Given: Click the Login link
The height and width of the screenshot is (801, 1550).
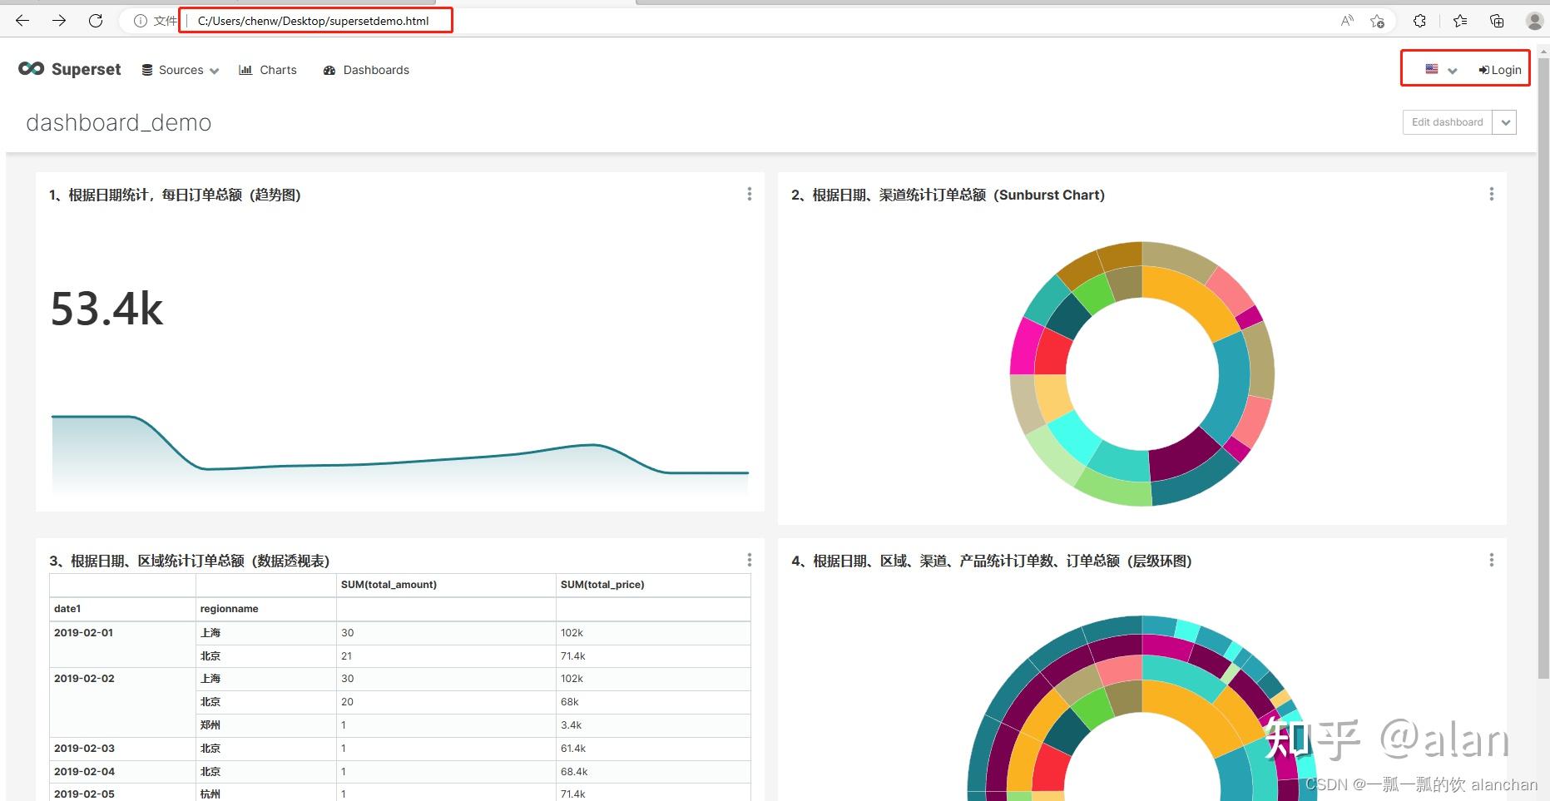Looking at the screenshot, I should point(1500,70).
